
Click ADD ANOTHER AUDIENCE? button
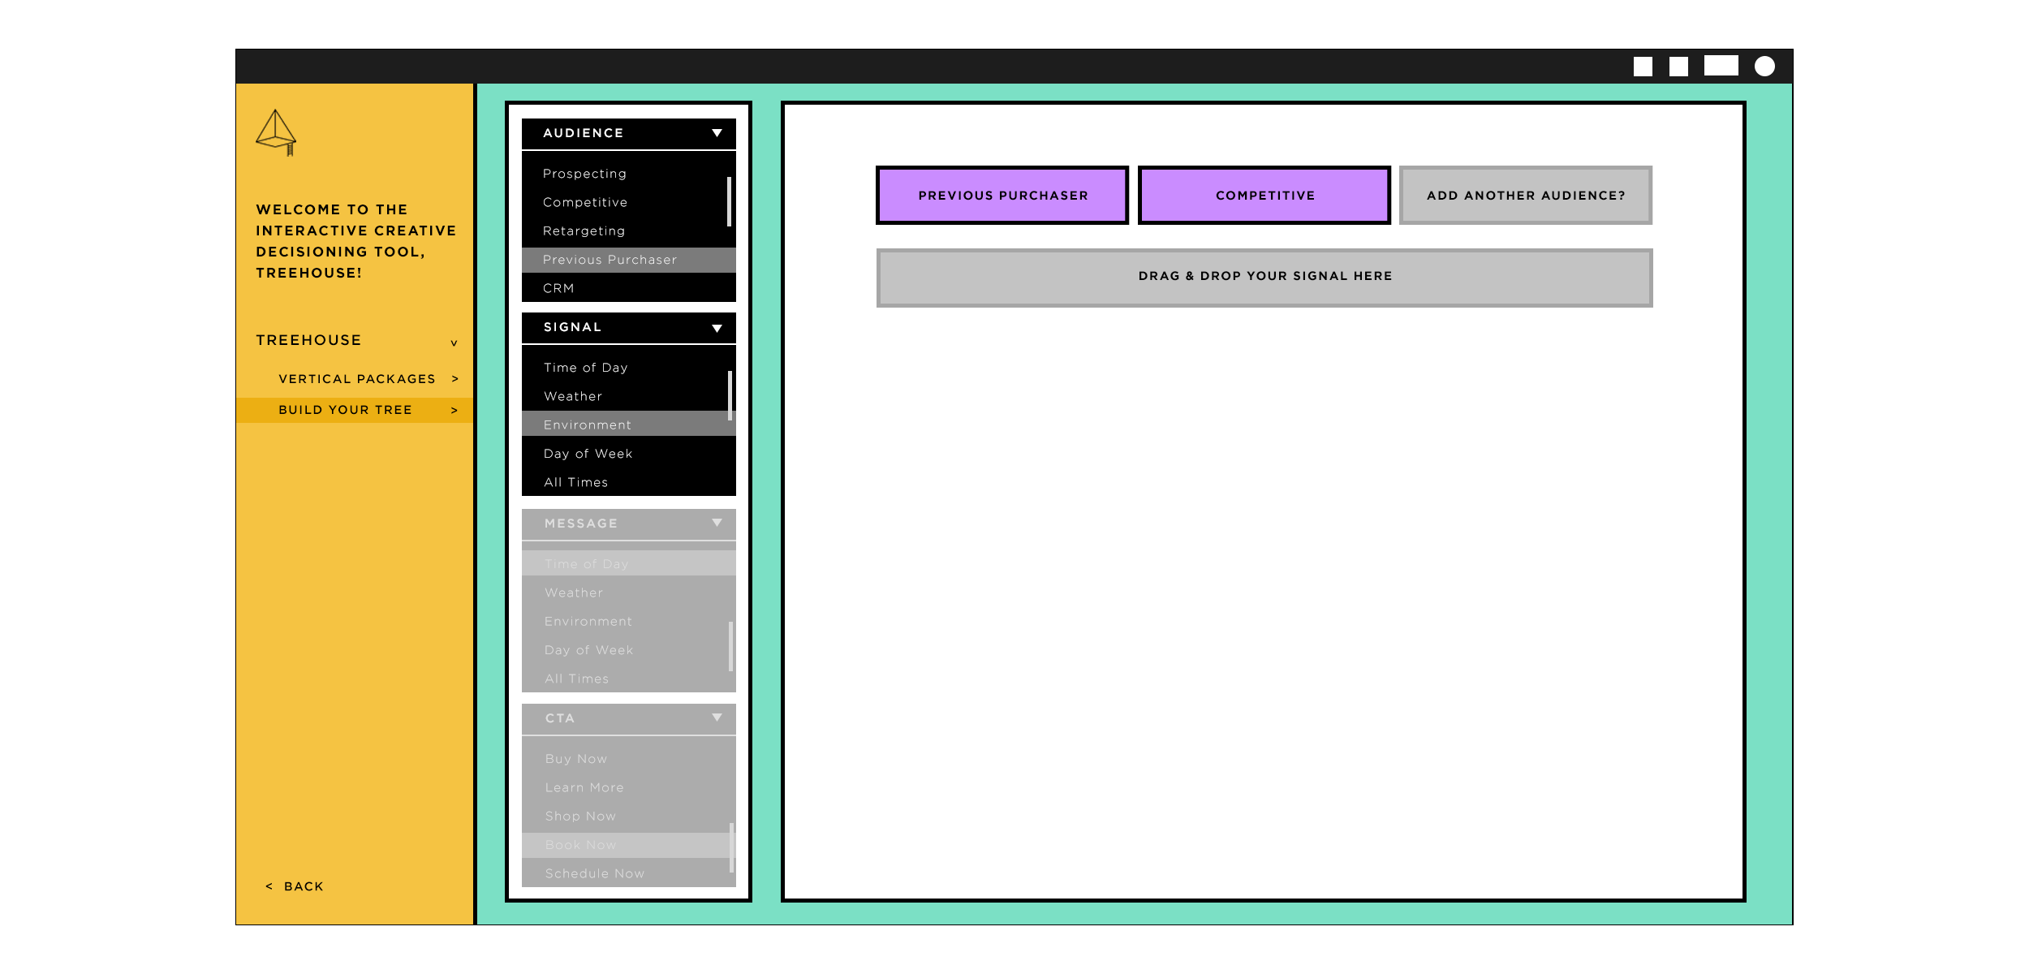point(1526,196)
